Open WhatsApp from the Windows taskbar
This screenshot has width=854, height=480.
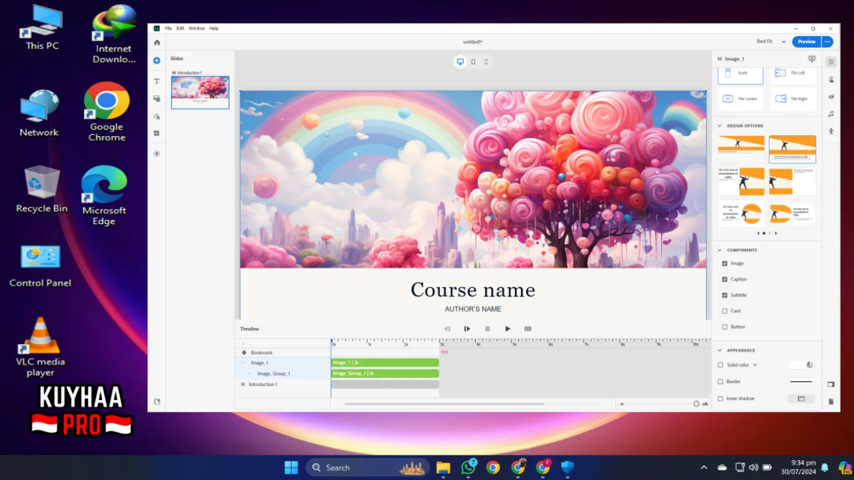tap(468, 467)
